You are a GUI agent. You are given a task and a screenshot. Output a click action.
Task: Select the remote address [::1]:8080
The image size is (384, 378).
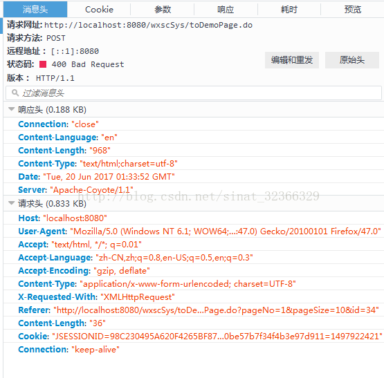75,51
